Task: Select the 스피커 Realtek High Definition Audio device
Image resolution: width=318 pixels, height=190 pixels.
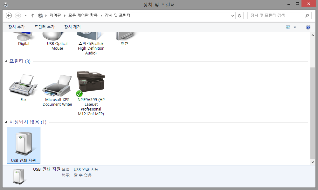Action: [x=91, y=44]
